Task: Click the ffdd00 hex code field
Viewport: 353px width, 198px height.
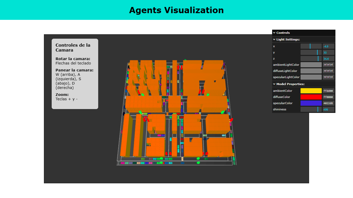Action: (x=328, y=91)
